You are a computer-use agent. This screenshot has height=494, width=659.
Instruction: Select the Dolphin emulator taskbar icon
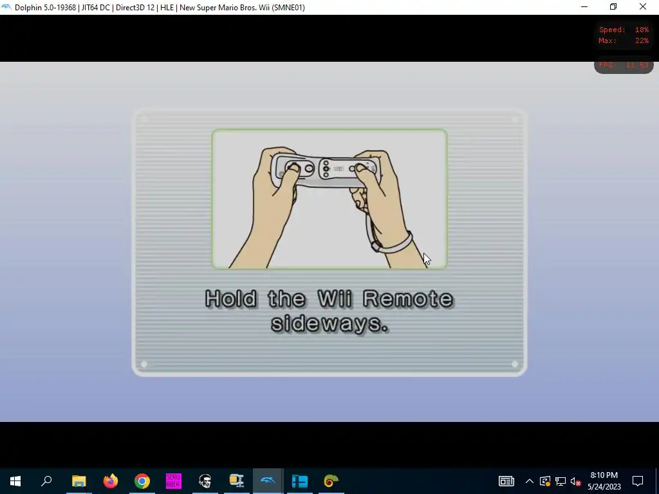pyautogui.click(x=268, y=481)
